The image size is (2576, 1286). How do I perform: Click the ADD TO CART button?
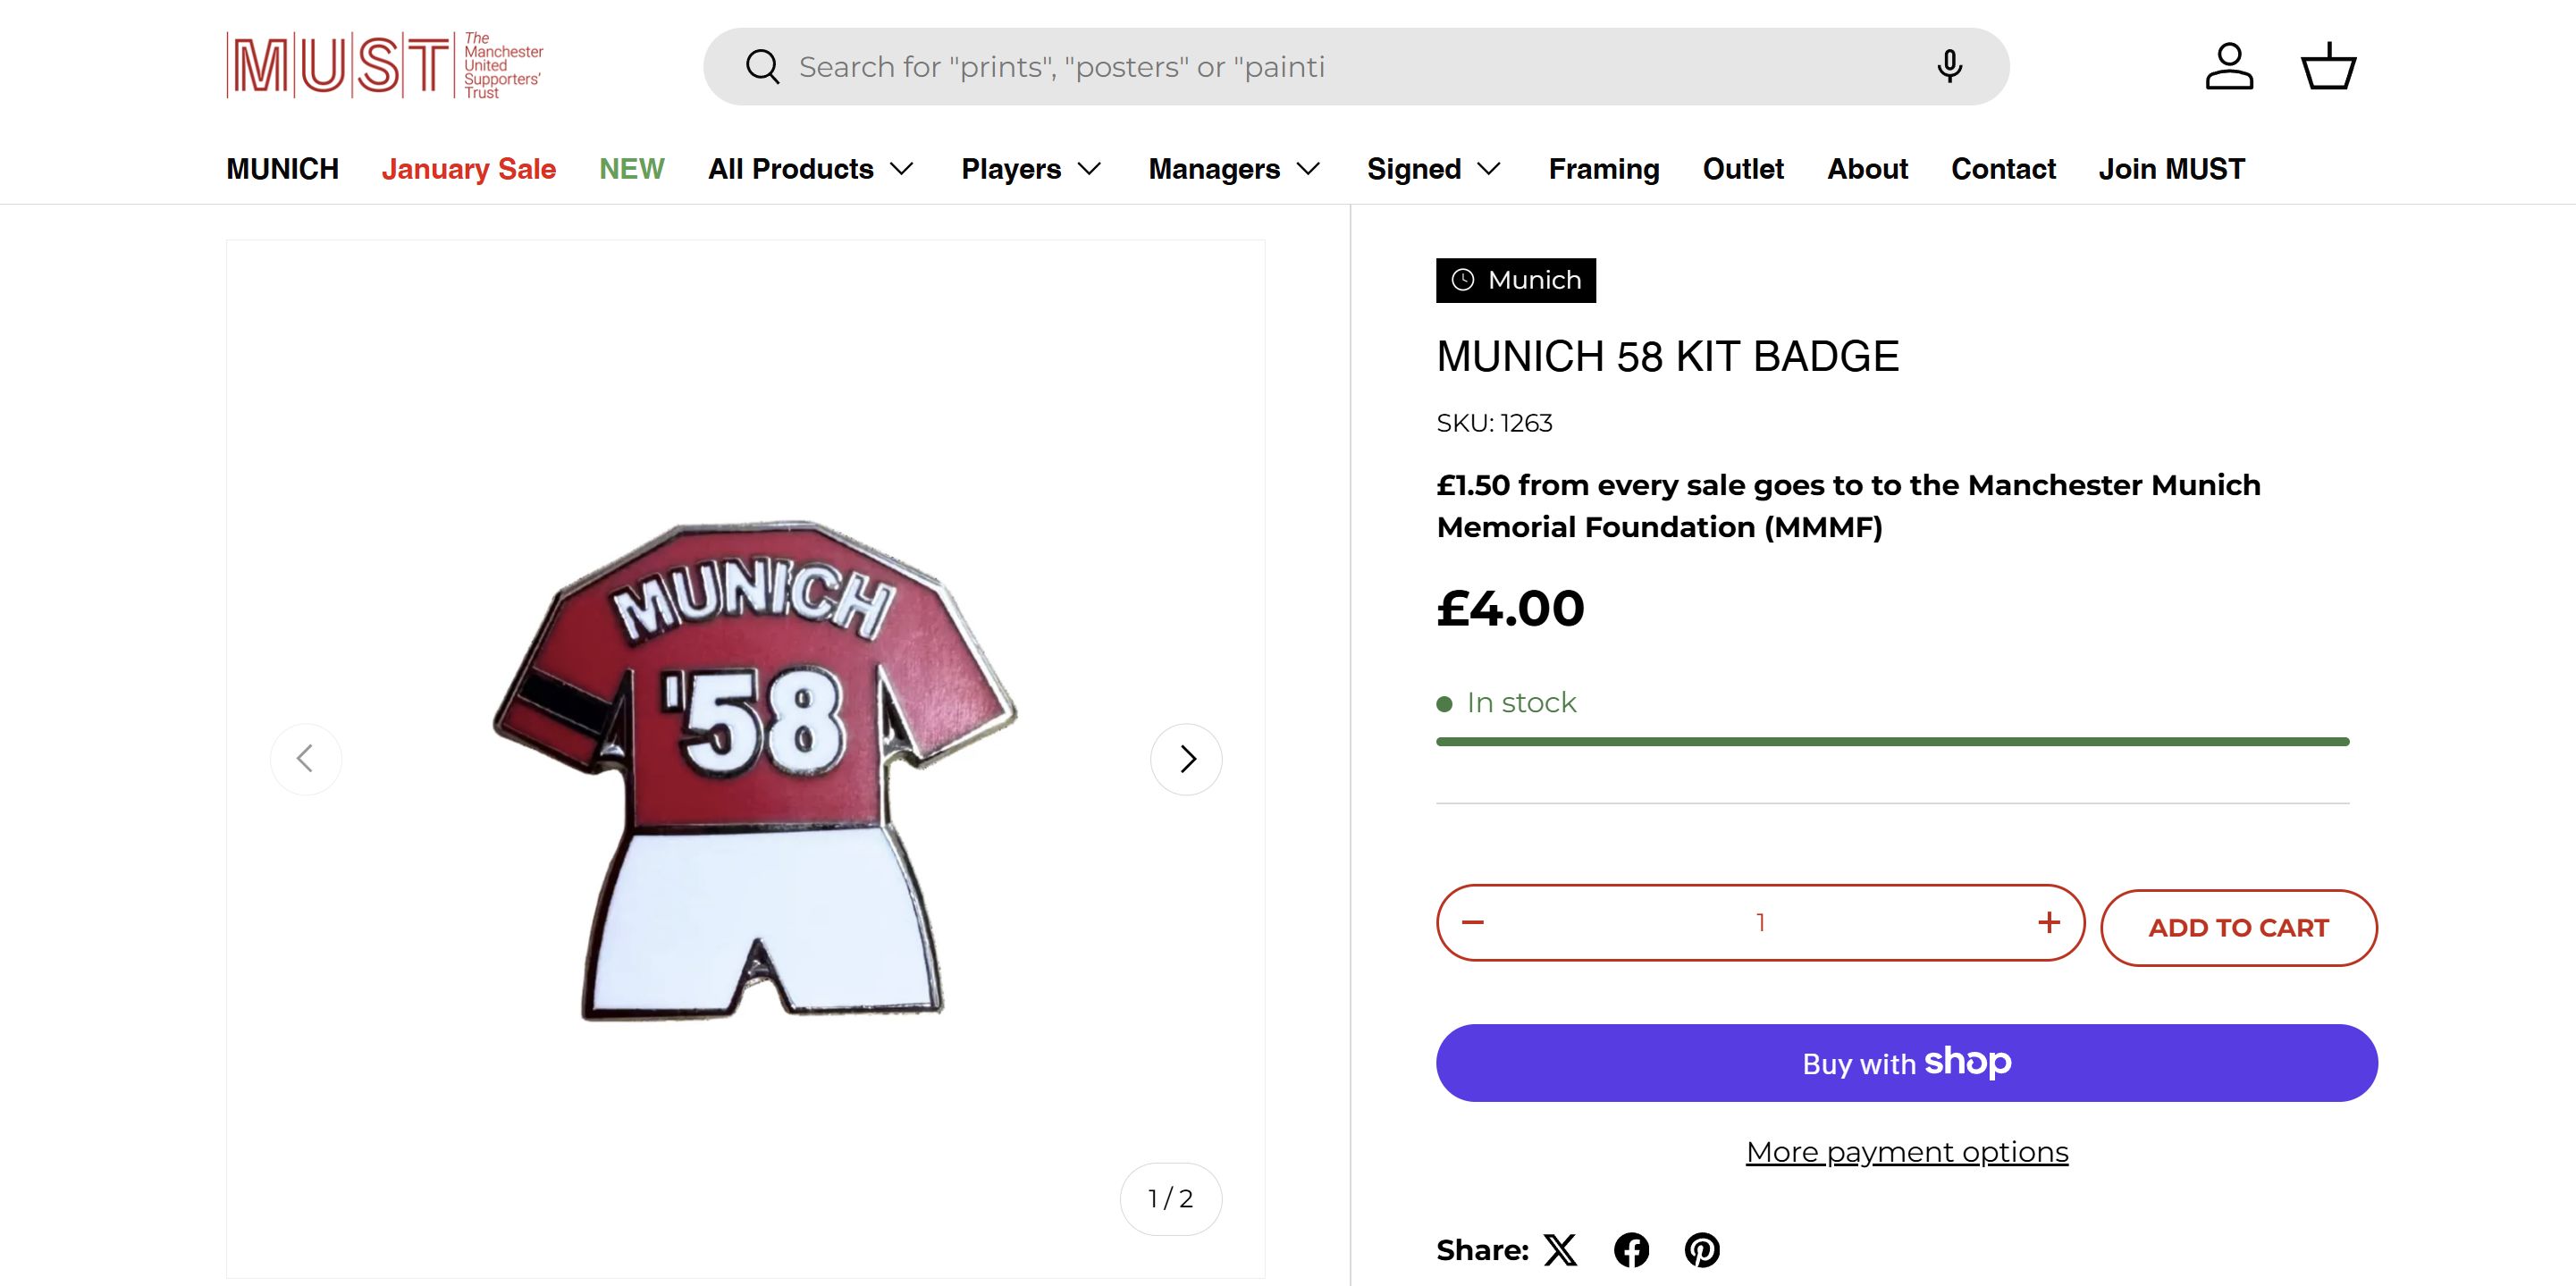point(2238,928)
